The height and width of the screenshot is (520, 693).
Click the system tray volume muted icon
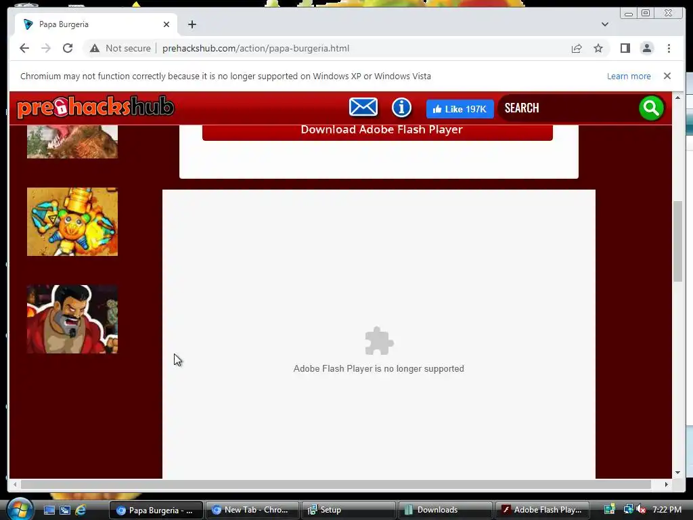coord(640,510)
